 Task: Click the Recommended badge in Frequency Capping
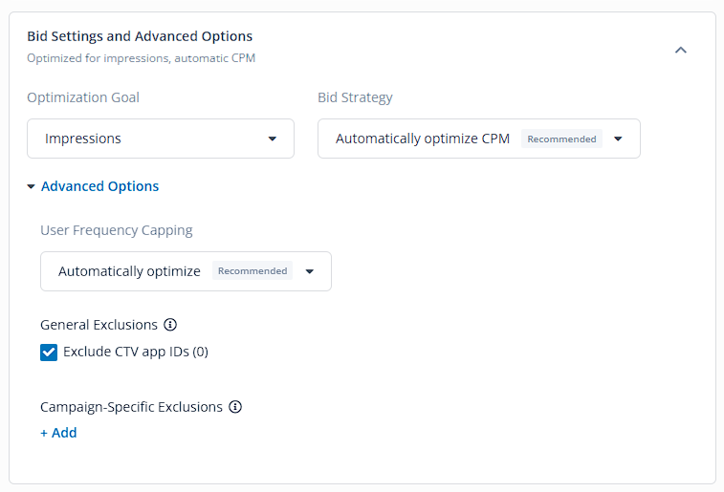tap(252, 270)
